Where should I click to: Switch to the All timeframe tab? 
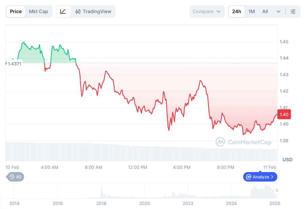pyautogui.click(x=265, y=11)
